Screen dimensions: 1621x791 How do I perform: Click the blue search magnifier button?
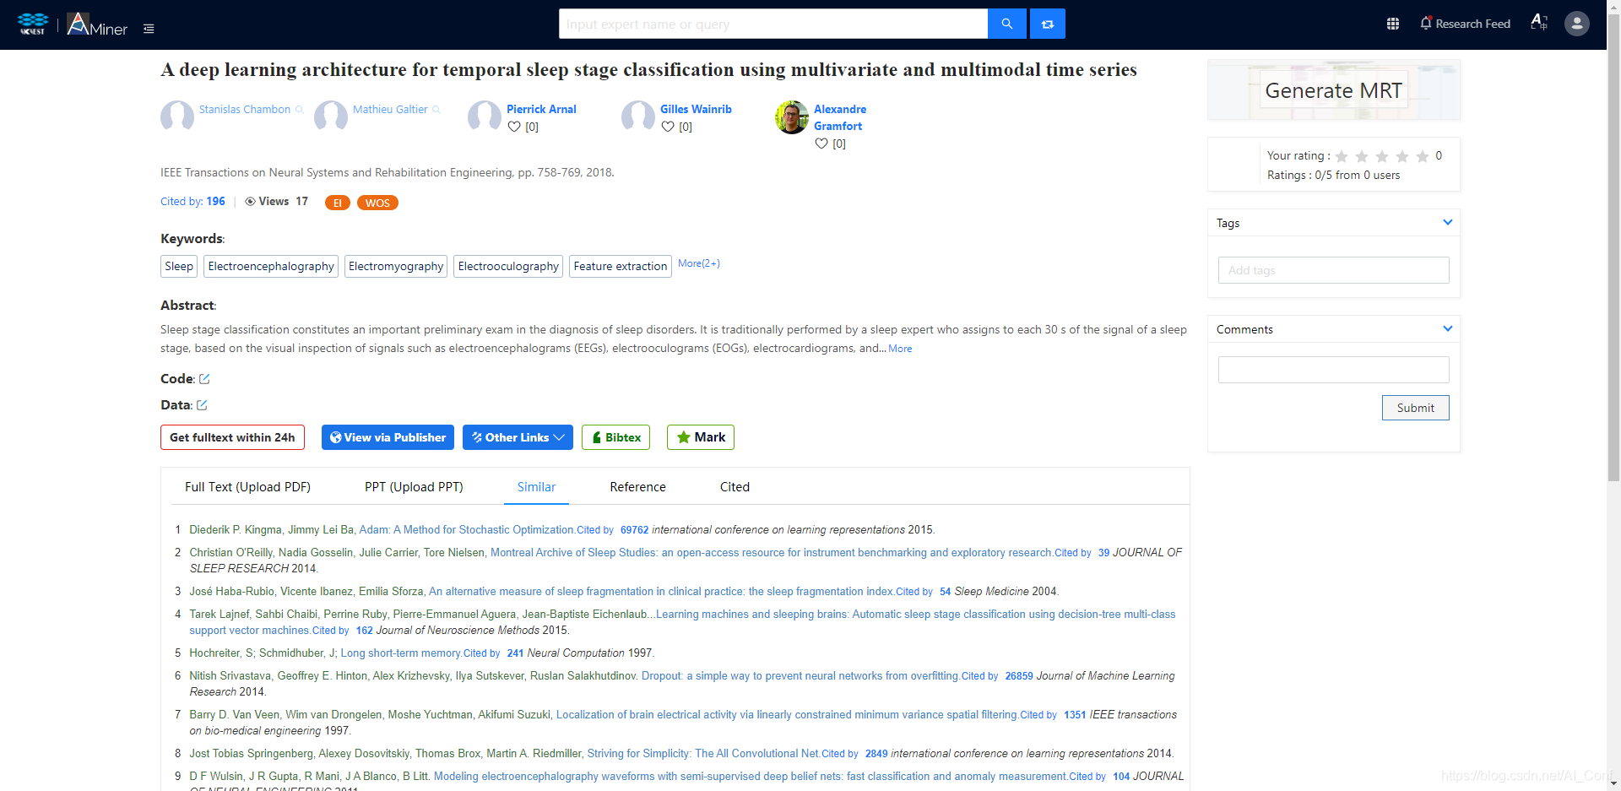[x=1007, y=24]
